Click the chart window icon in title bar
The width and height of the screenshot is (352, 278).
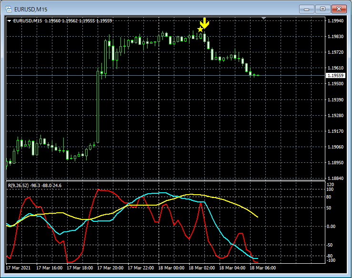[x=9, y=9]
